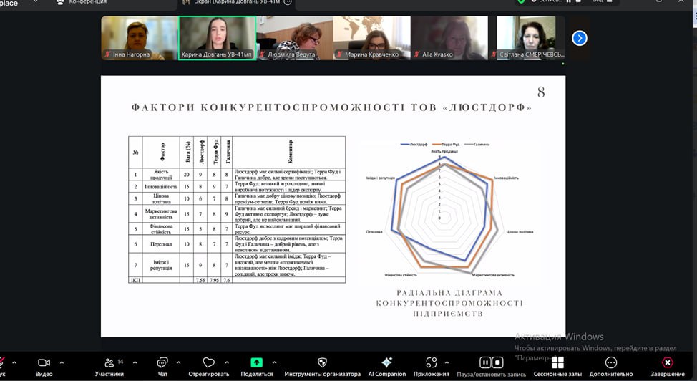Toggle camera with the Video button (Видео)
The image size is (697, 381).
44,363
